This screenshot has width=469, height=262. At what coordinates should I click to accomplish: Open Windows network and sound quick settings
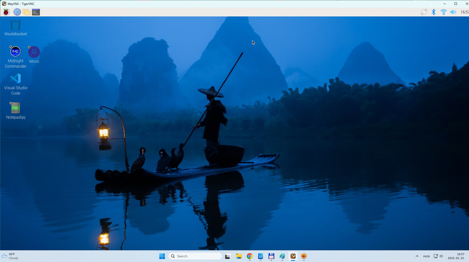click(438, 256)
